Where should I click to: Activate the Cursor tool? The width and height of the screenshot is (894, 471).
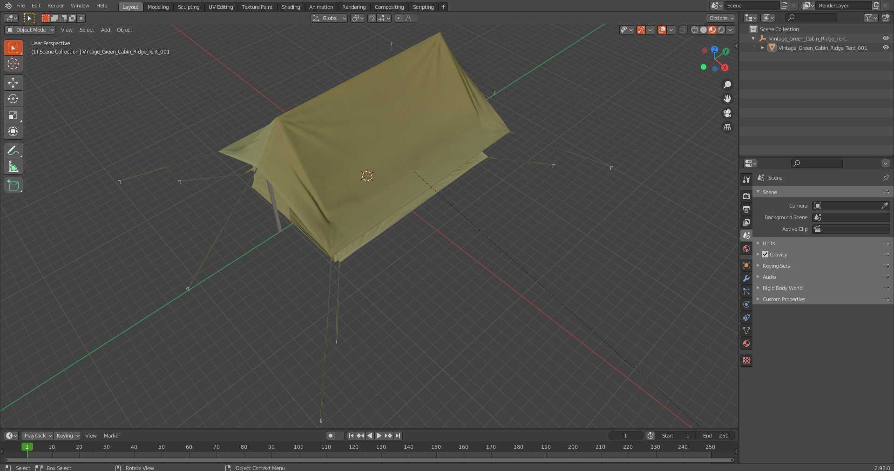coord(13,64)
